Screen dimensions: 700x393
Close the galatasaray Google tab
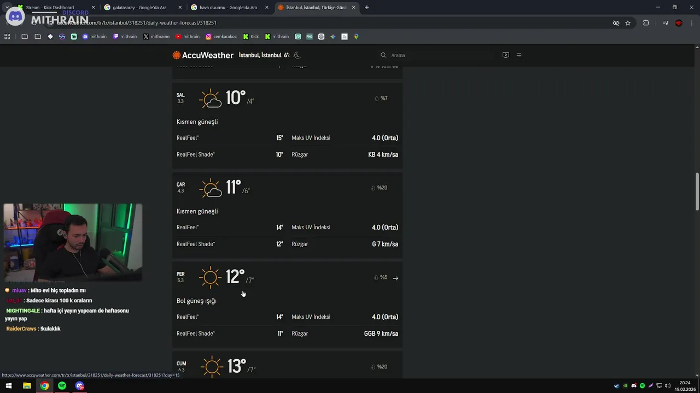click(x=180, y=7)
